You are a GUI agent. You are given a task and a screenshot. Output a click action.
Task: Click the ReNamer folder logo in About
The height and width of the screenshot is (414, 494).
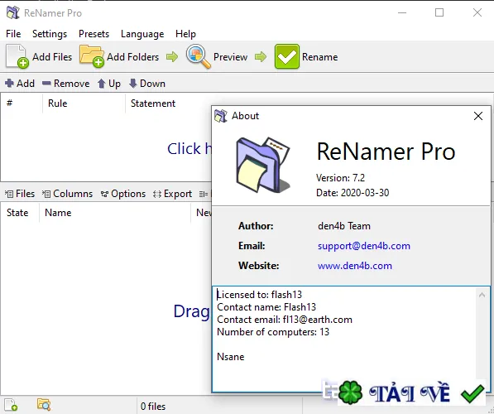coord(263,166)
